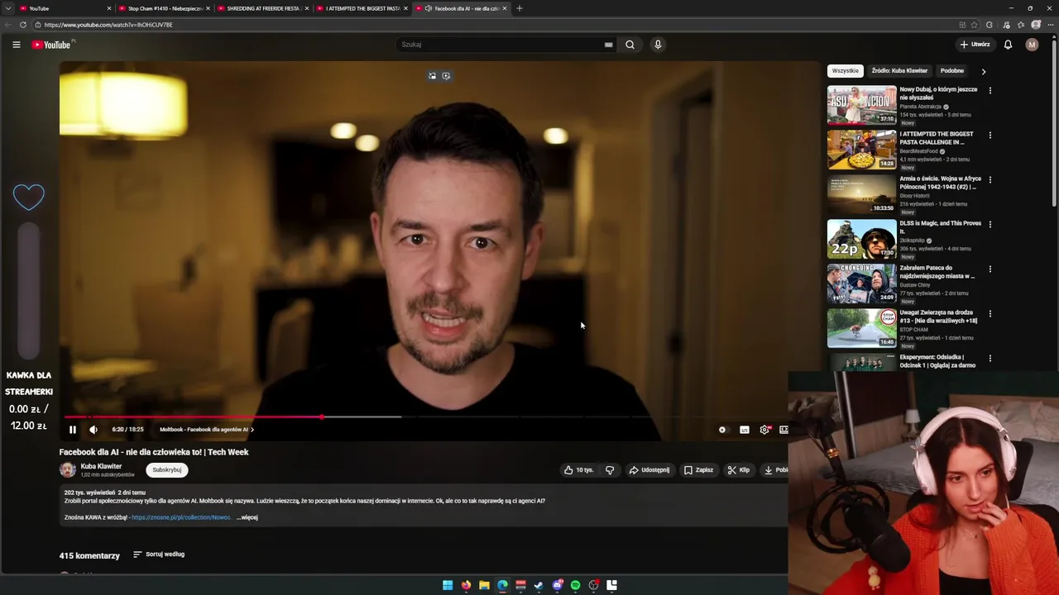Expand the Moltbook chapter title chevron
Viewport: 1059px width, 595px height.
(x=252, y=430)
